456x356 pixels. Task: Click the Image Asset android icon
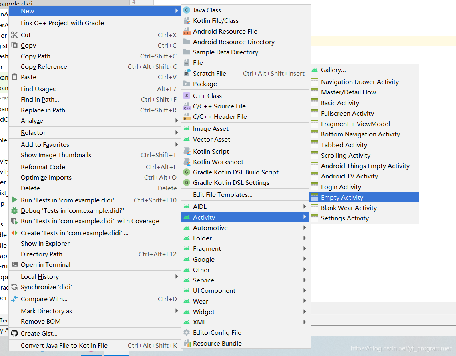coord(187,129)
